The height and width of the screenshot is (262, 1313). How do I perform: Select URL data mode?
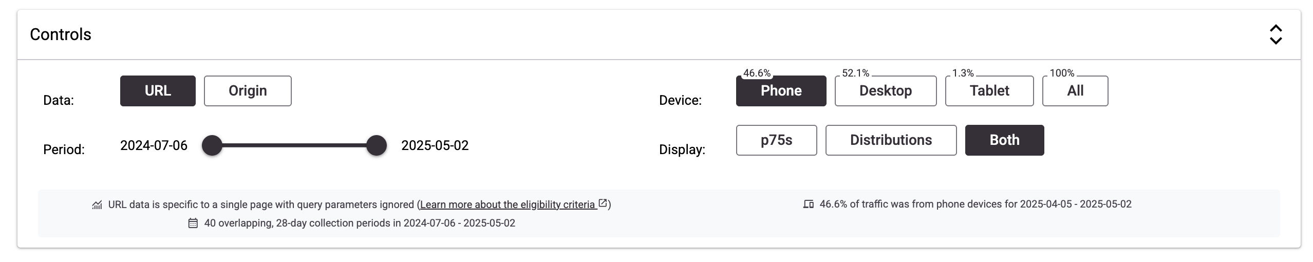point(158,91)
